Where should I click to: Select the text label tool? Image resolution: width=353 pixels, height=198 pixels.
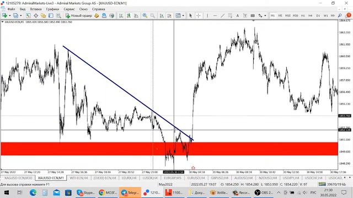point(245,15)
